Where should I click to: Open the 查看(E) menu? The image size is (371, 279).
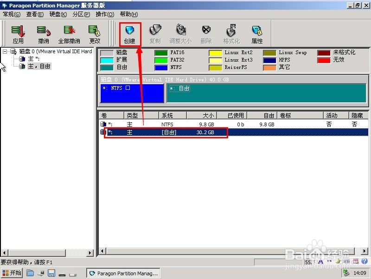[35, 14]
